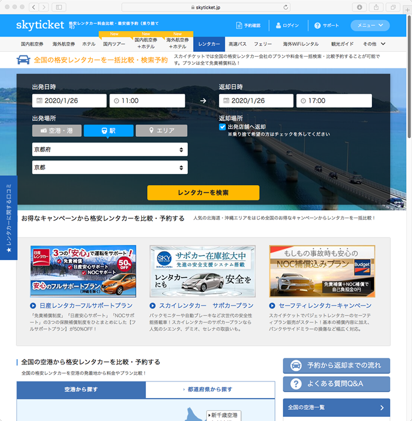Select the レンタカー tab
The height and width of the screenshot is (421, 412).
(x=209, y=44)
